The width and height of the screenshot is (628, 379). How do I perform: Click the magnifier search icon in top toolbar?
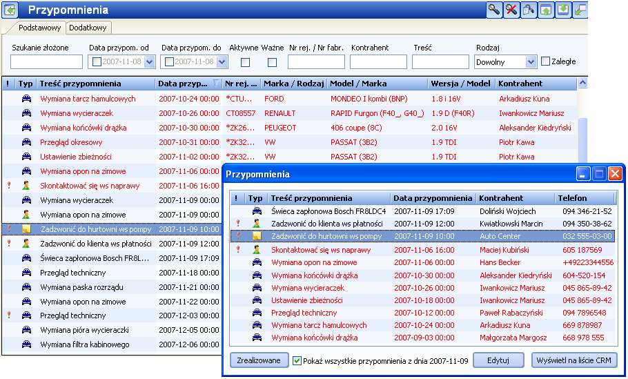tap(494, 10)
